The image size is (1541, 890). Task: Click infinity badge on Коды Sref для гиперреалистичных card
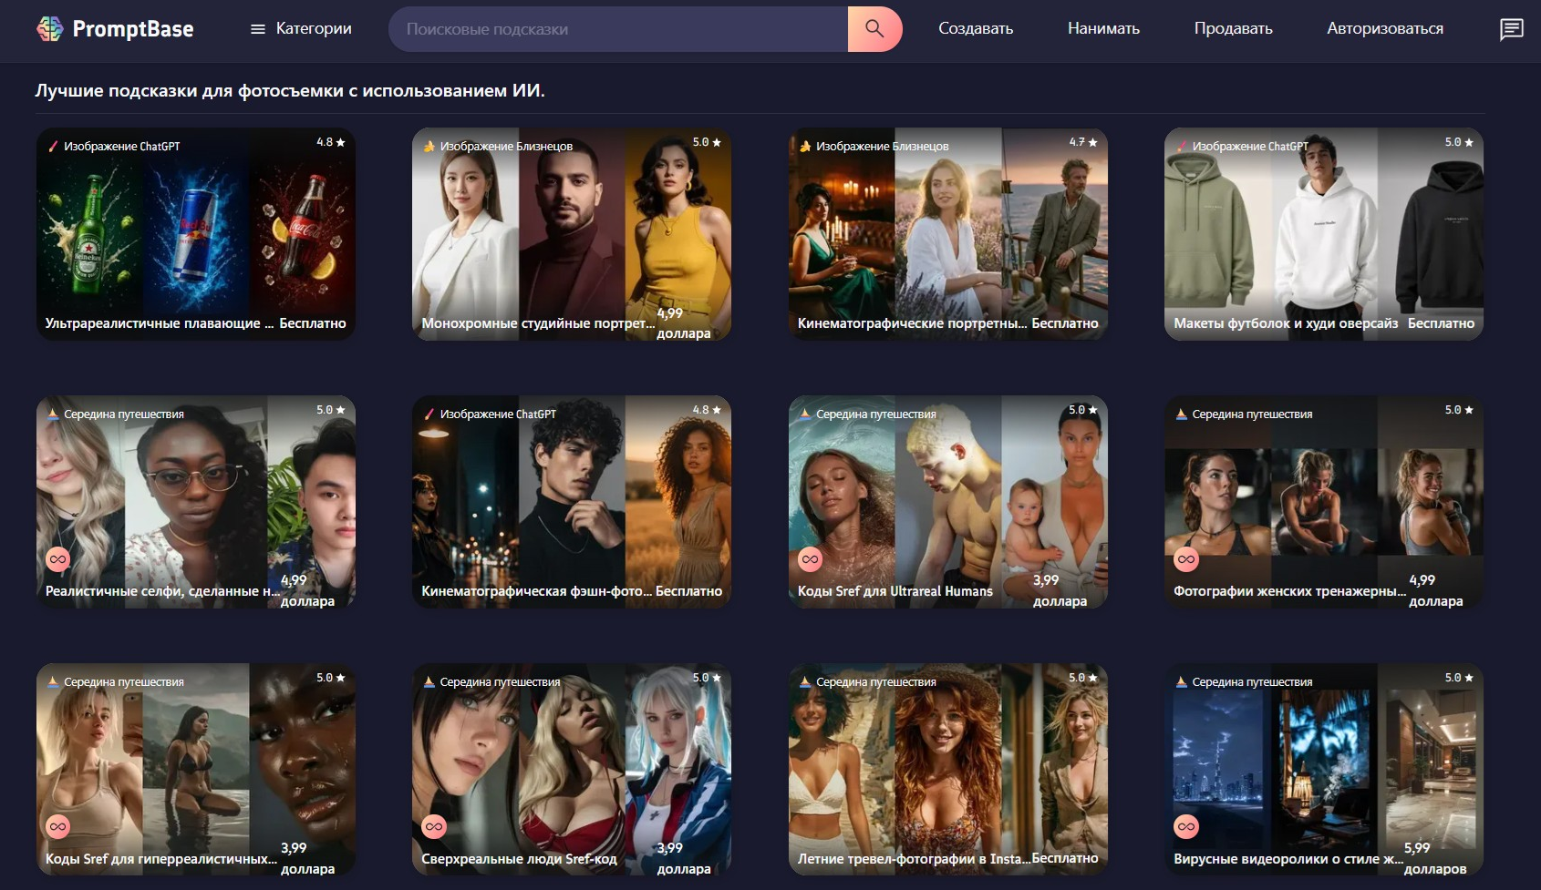pyautogui.click(x=58, y=827)
